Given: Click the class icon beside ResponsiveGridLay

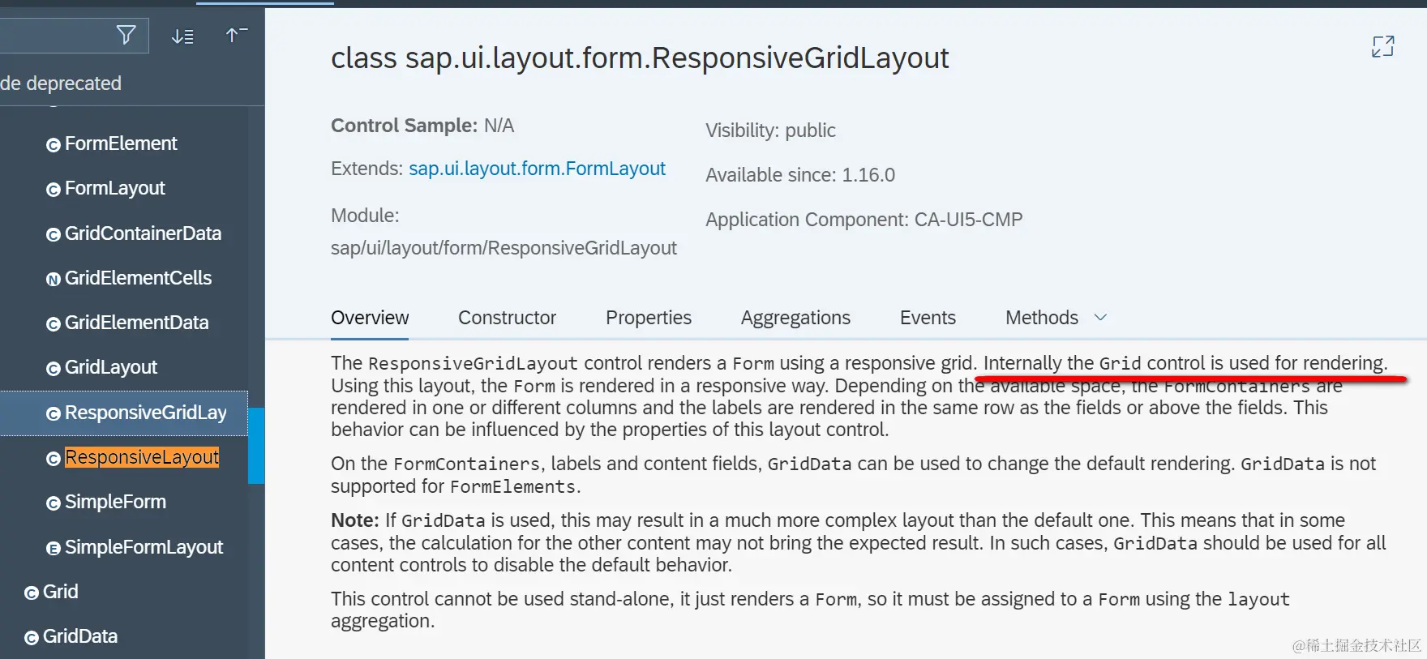Looking at the screenshot, I should point(54,414).
